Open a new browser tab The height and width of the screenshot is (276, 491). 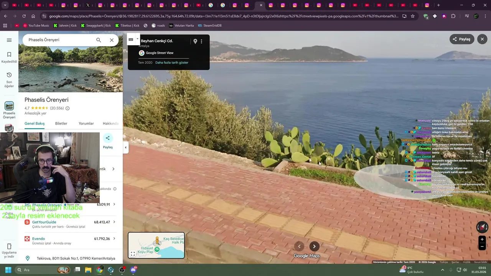tap(438, 5)
